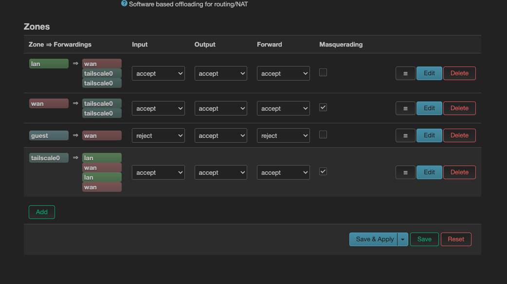507x284 pixels.
Task: Expand the Forward policy dropdown for lan zone
Action: (x=283, y=74)
